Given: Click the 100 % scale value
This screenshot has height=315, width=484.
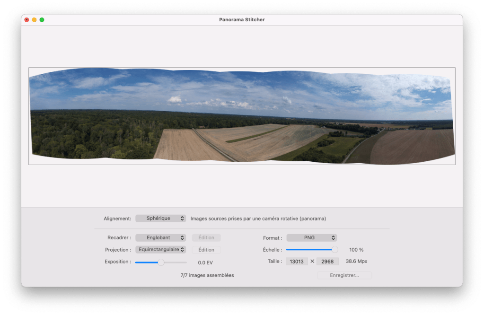Looking at the screenshot, I should (356, 250).
